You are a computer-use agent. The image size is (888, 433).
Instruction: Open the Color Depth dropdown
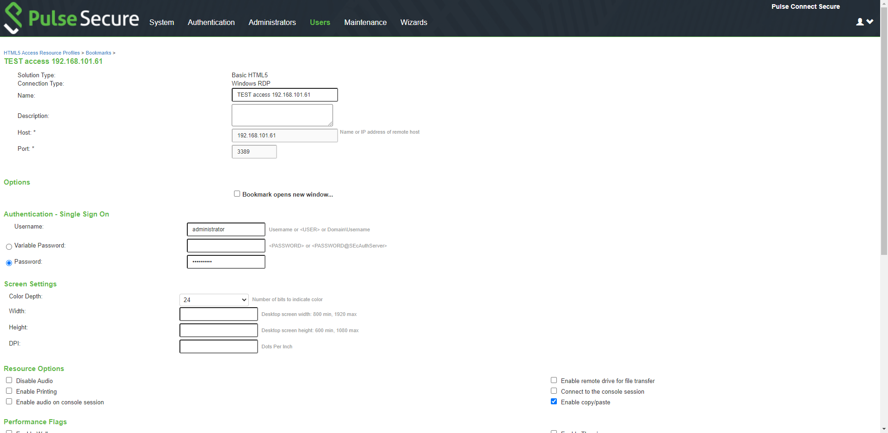point(214,300)
